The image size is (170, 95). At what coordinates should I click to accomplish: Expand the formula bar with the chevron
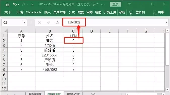point(167,22)
